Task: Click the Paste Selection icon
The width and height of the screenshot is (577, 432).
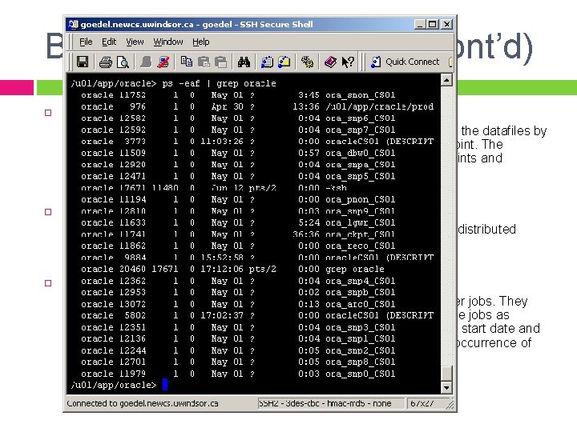Action: [x=221, y=62]
